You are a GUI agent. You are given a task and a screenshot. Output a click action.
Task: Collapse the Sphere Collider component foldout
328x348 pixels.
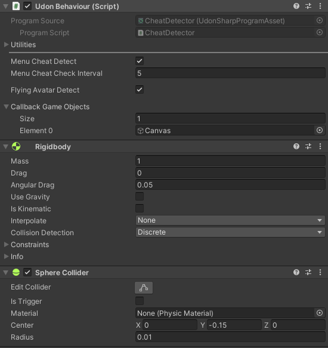pos(6,273)
